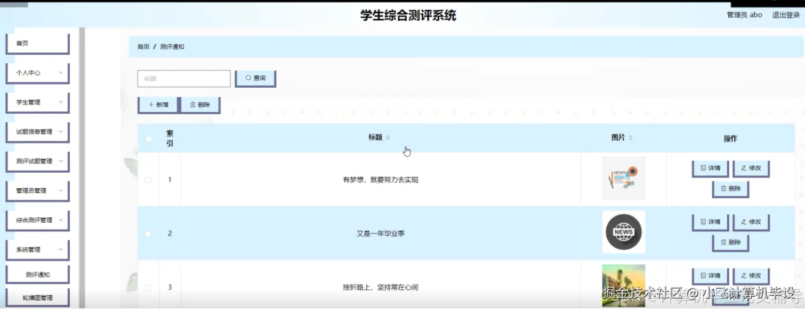Open the 综合测评管理 submenu
Screen dimensions: 805x310
pyautogui.click(x=37, y=220)
